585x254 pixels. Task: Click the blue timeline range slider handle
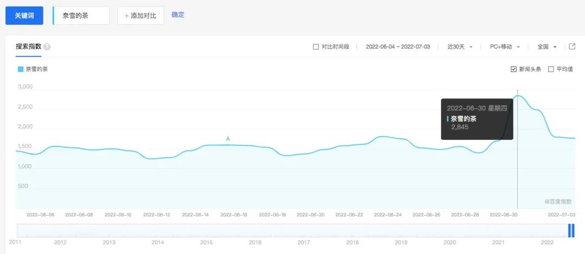pyautogui.click(x=571, y=230)
